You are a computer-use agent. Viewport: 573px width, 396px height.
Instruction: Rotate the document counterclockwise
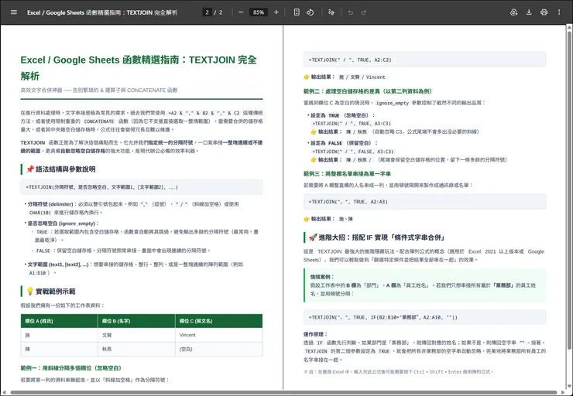tap(310, 12)
